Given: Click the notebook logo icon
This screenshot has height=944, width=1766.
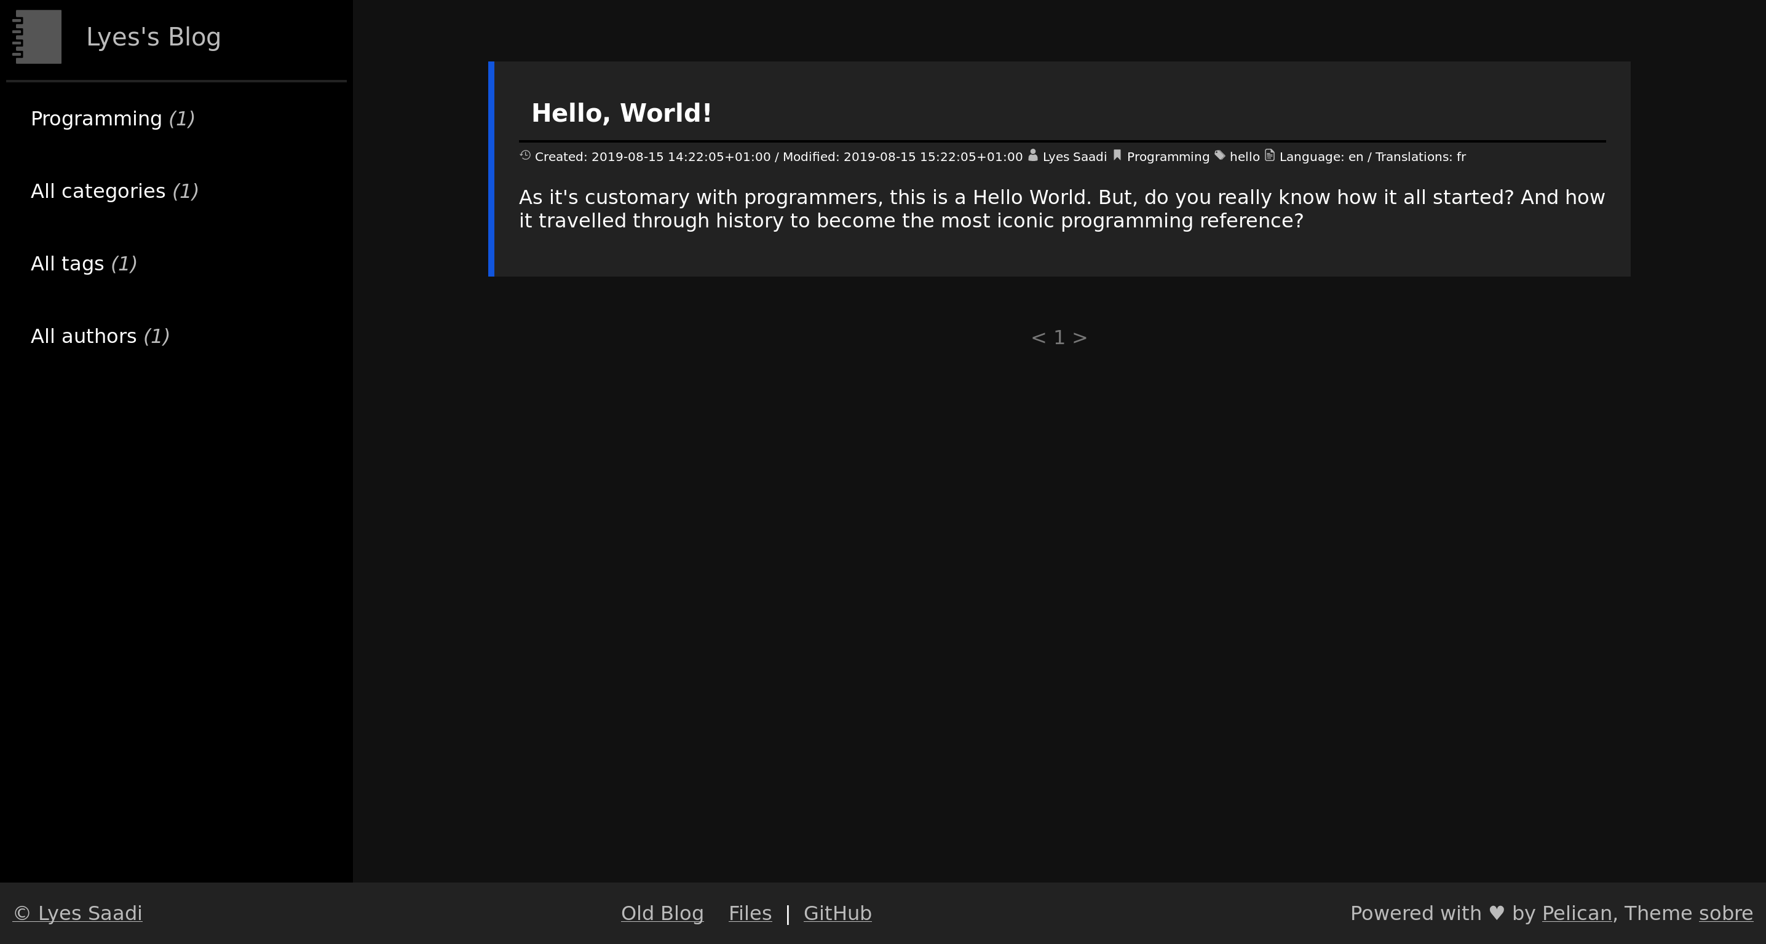Looking at the screenshot, I should [x=37, y=37].
